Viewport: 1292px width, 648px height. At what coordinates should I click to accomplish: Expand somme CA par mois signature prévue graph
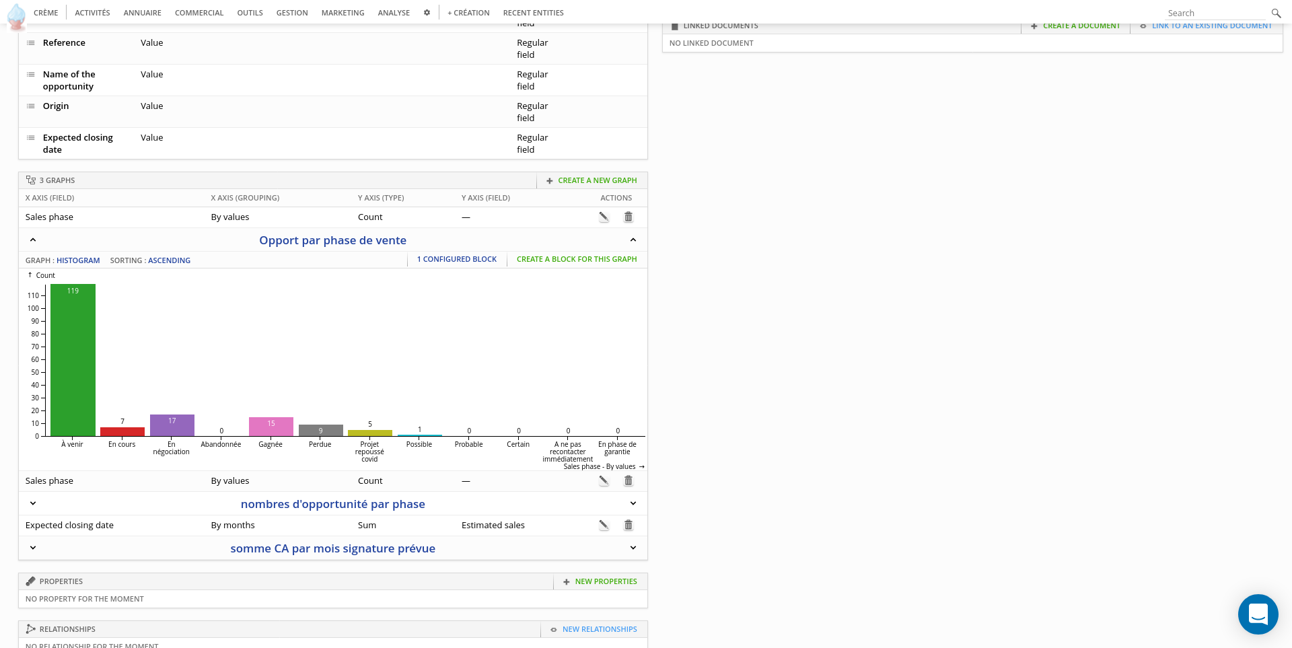(32, 547)
